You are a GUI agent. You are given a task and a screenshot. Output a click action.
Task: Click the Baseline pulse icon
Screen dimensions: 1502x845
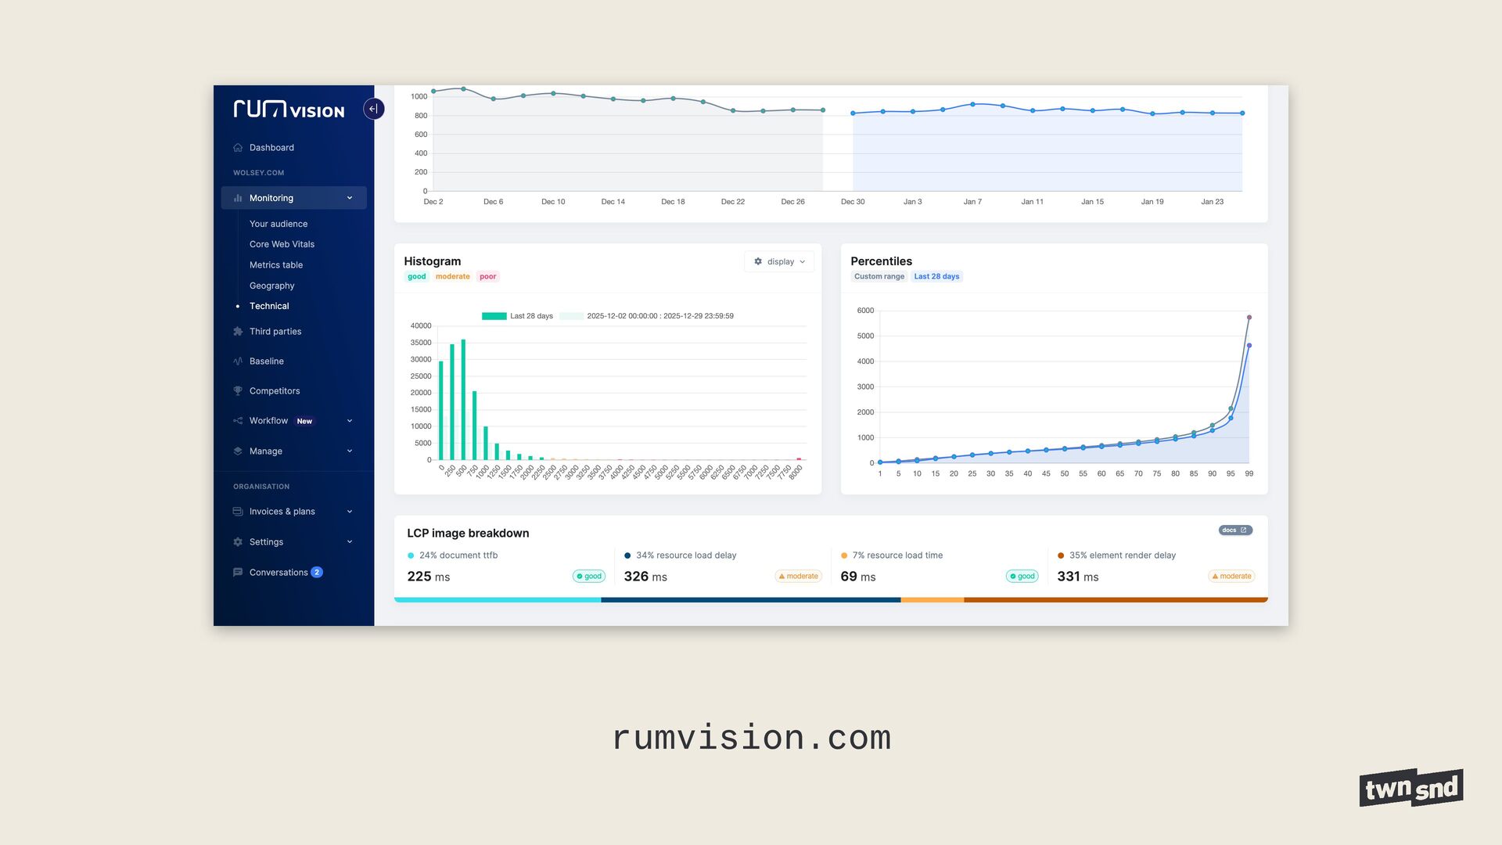pos(238,361)
